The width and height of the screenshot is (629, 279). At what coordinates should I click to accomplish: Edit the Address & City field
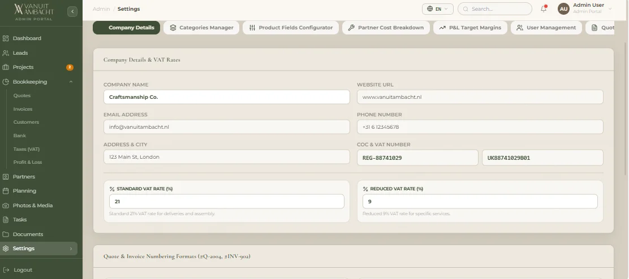coord(227,157)
